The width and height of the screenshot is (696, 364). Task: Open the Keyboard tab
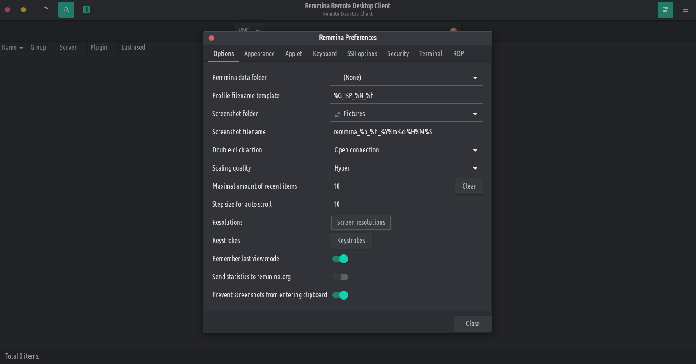coord(325,53)
